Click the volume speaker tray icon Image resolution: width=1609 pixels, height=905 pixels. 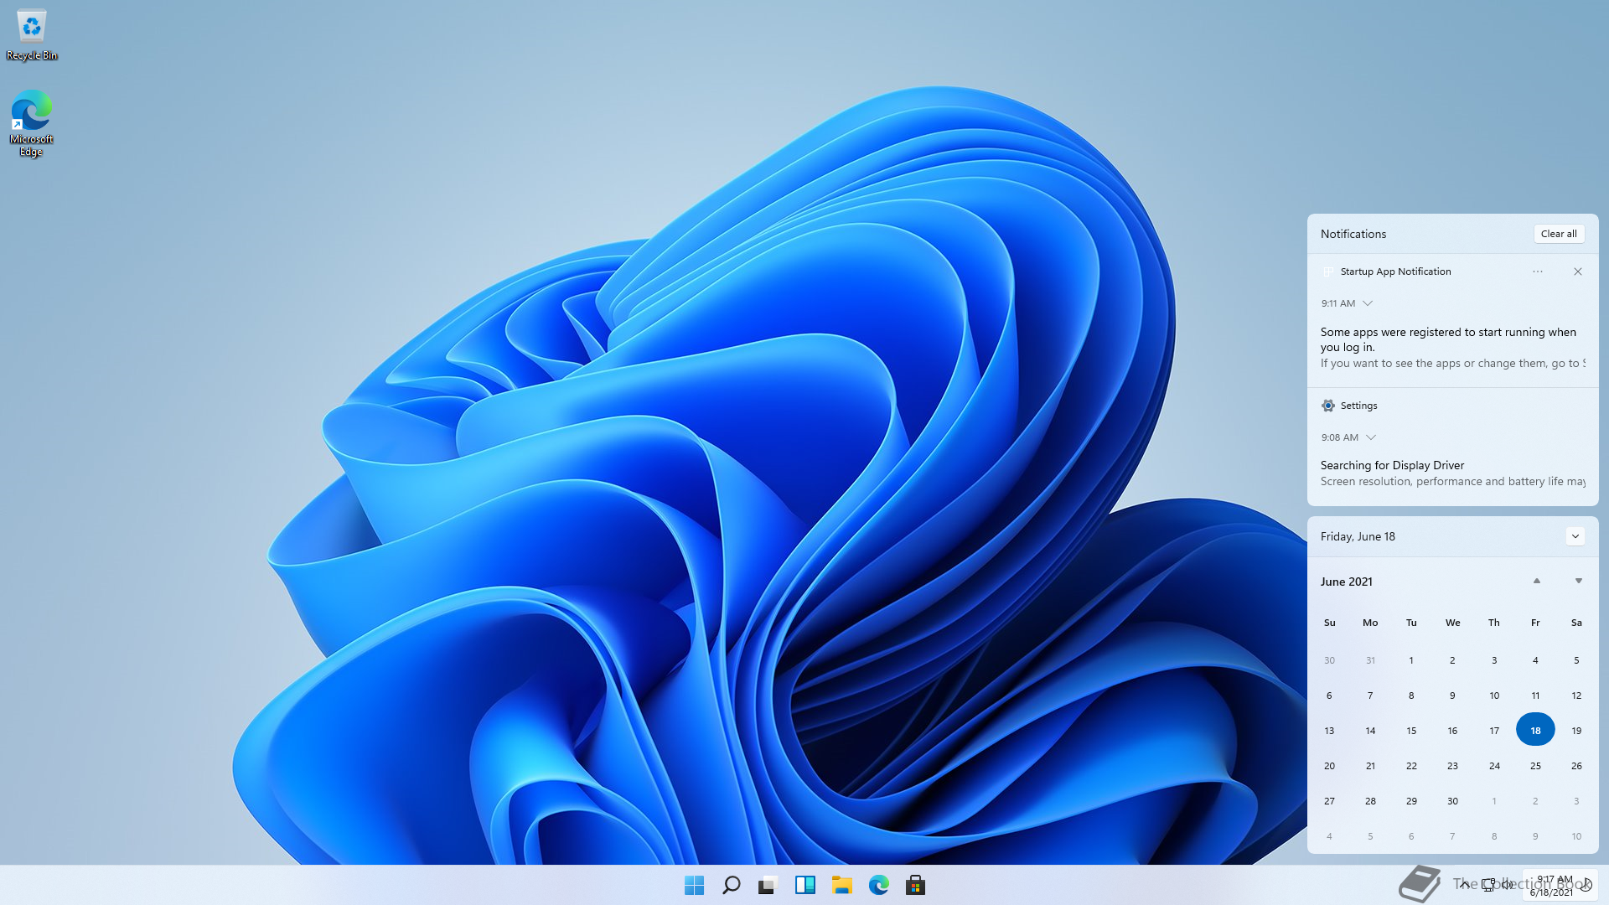coord(1507,885)
